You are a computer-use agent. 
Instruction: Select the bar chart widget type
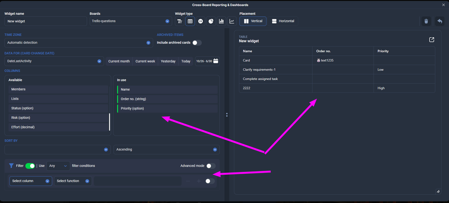(221, 21)
